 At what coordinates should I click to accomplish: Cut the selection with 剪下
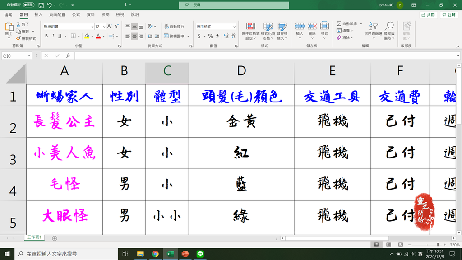23,24
